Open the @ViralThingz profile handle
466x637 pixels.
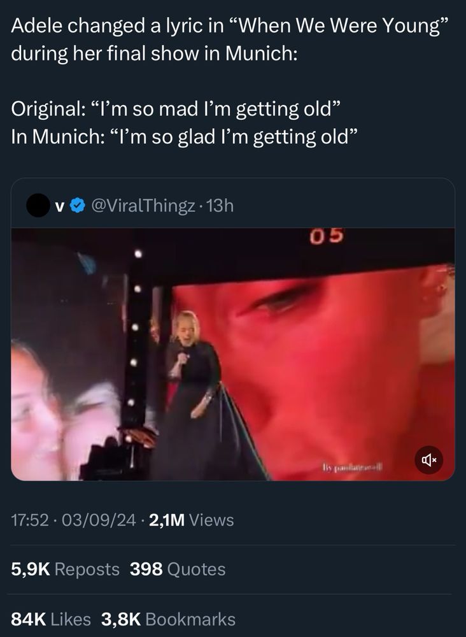coord(143,206)
